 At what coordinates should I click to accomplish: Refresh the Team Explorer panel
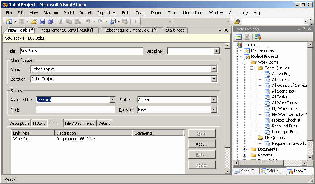coord(238,37)
